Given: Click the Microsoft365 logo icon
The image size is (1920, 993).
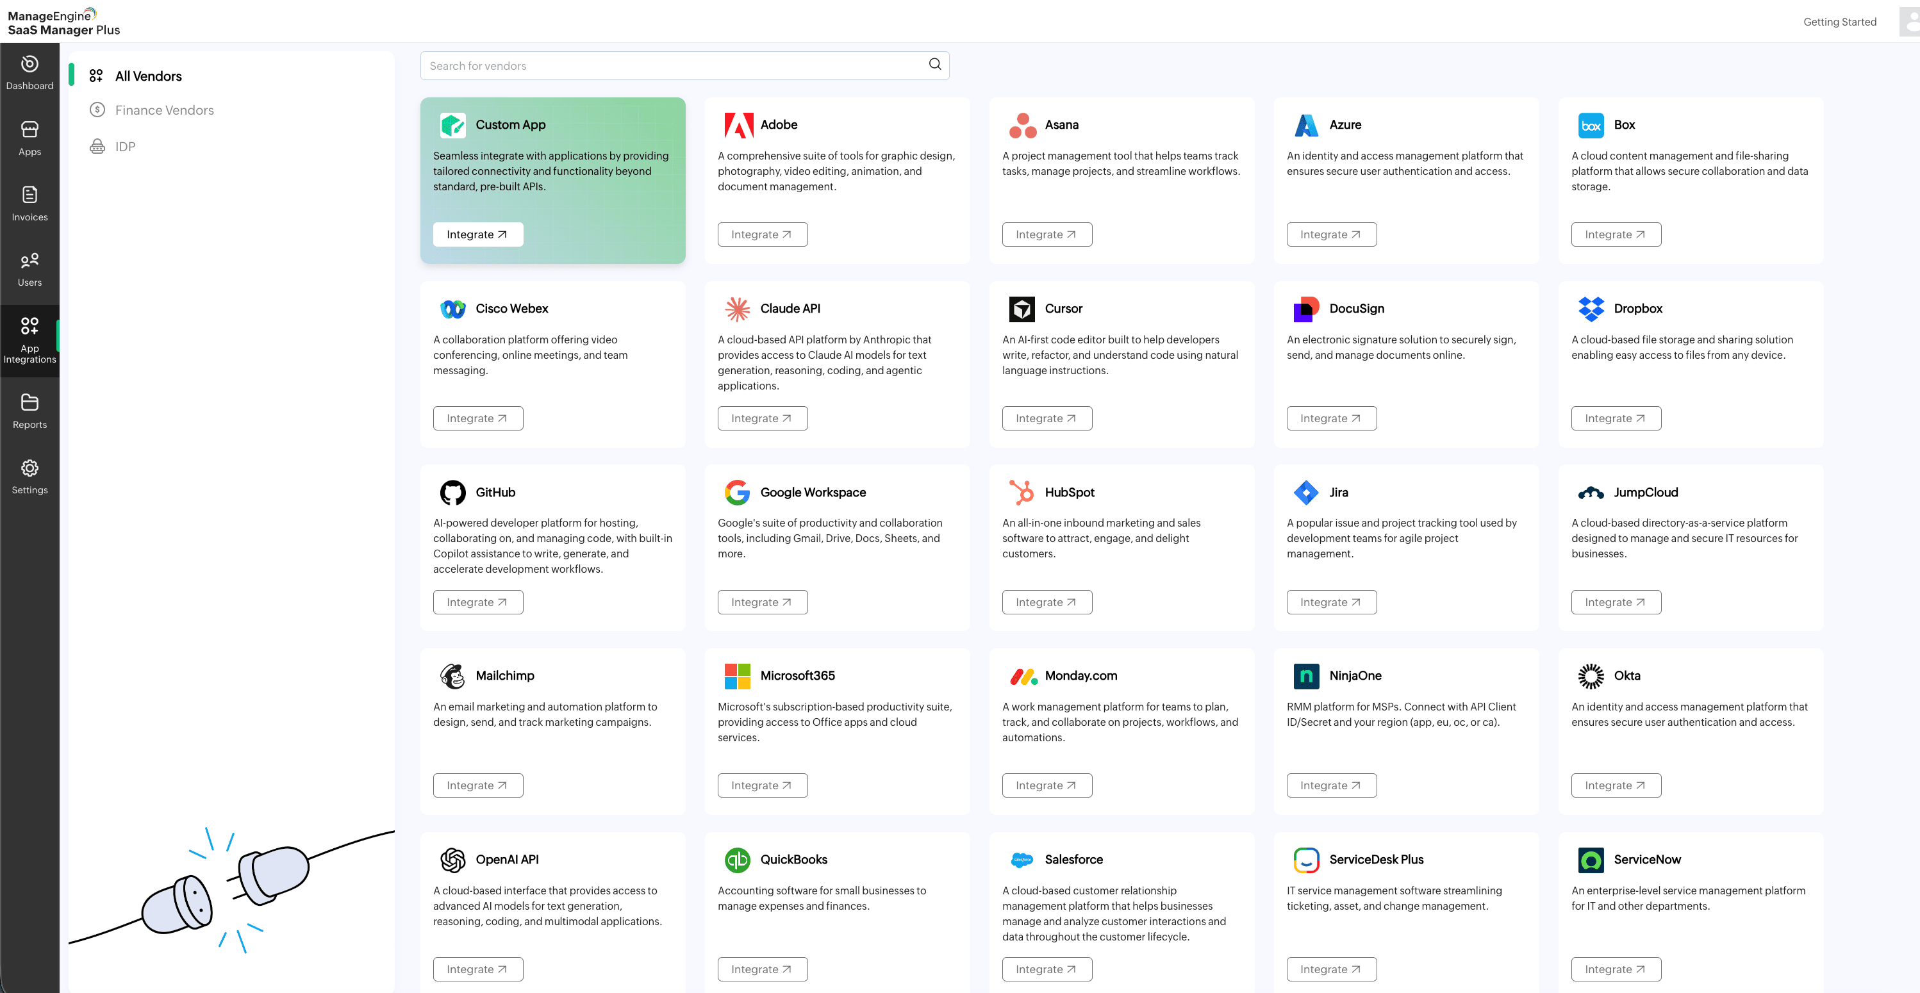Looking at the screenshot, I should pyautogui.click(x=738, y=676).
